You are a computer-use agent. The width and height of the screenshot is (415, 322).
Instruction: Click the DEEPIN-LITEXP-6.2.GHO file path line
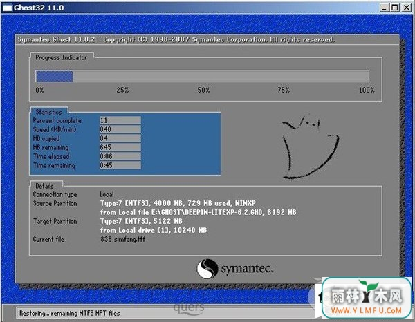[198, 212]
